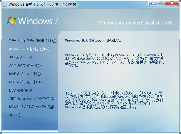Click MAP のダウンロード link
This screenshot has width=181, height=134.
[25, 74]
